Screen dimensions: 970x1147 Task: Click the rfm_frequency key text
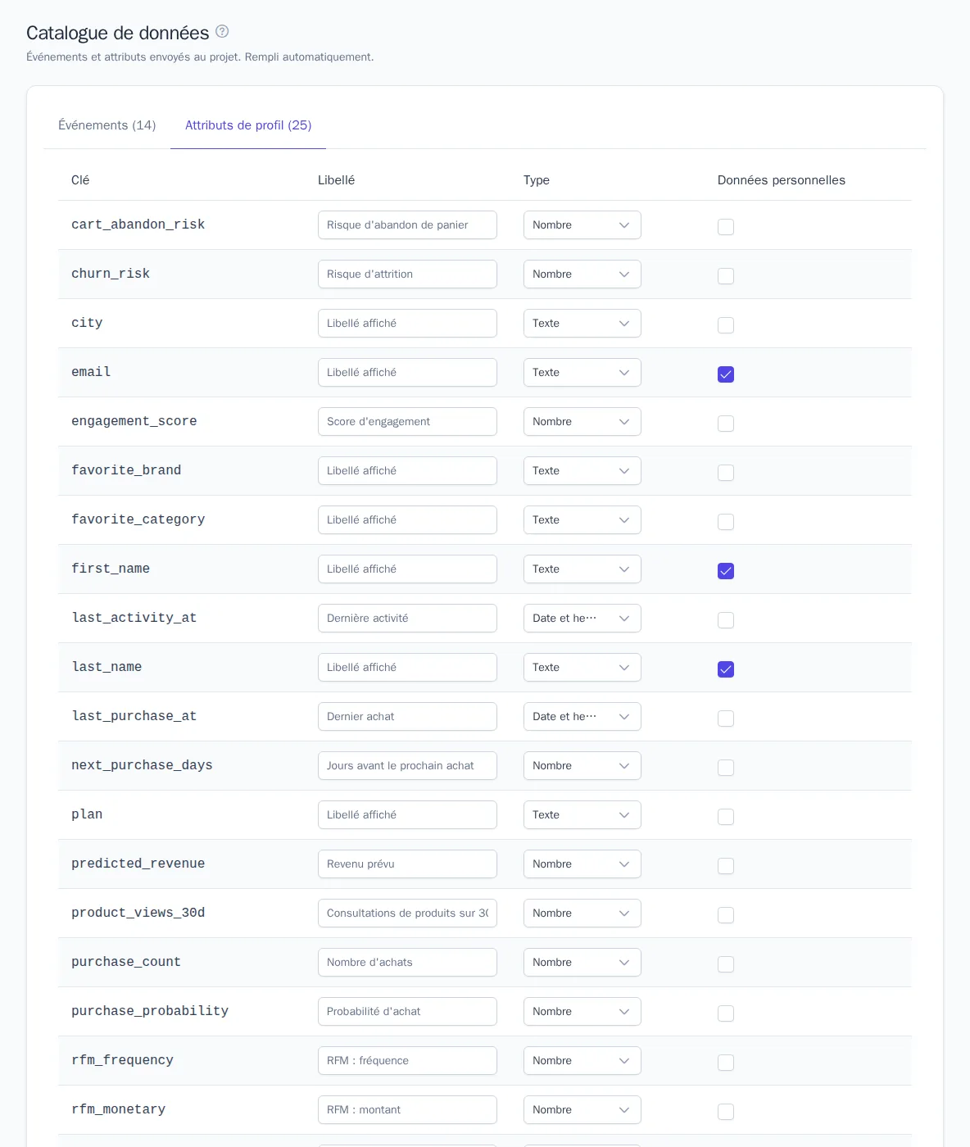[122, 1060]
